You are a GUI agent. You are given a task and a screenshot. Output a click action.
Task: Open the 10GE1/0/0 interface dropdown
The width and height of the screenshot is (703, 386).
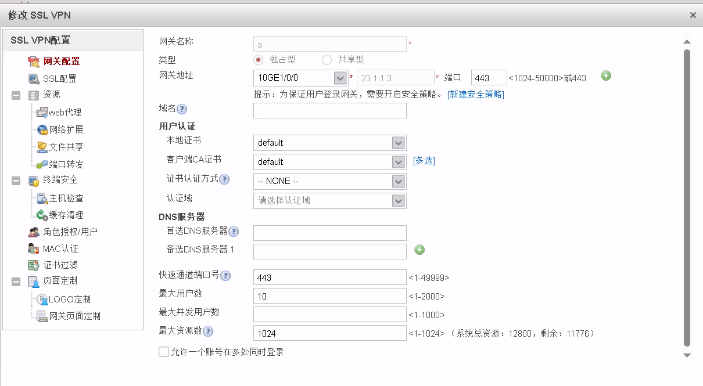340,78
